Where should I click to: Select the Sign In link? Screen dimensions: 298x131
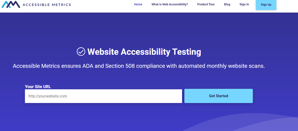(x=244, y=4)
